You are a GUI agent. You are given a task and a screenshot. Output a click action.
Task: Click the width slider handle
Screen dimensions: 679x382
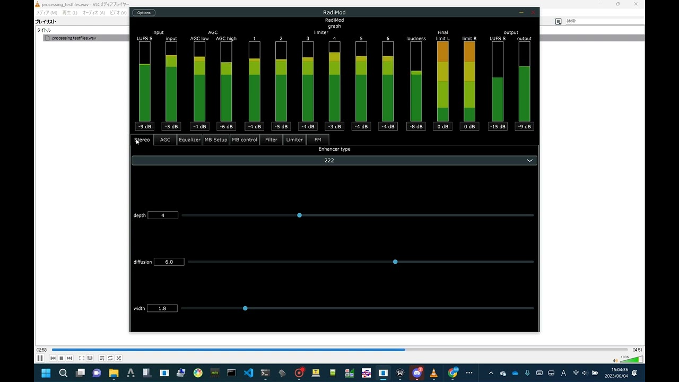pyautogui.click(x=245, y=308)
